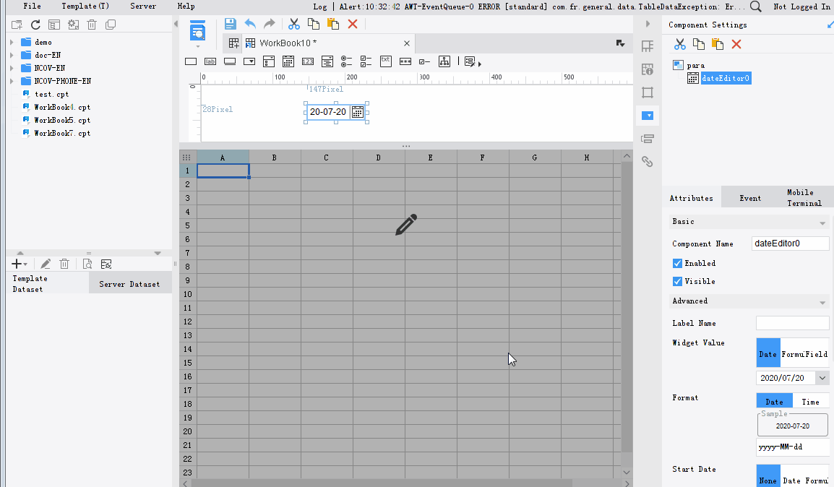Viewport: 834px width, 487px height.
Task: Open the 2020/07/20 date dropdown
Action: 822,378
